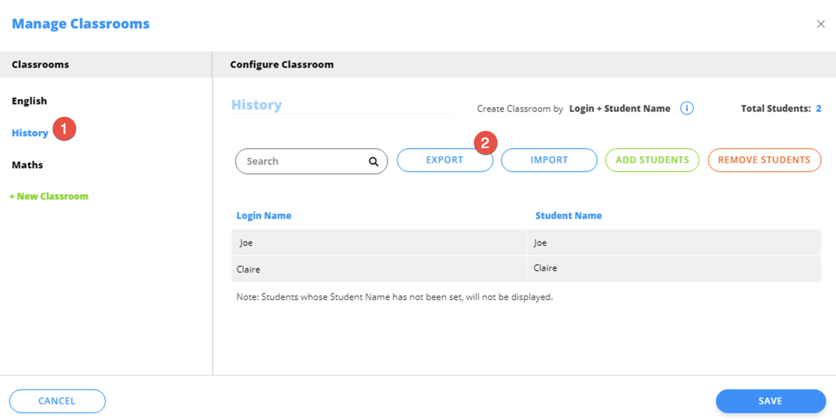Viewport: 836px width, 420px height.
Task: Cancel classroom changes
Action: [57, 401]
